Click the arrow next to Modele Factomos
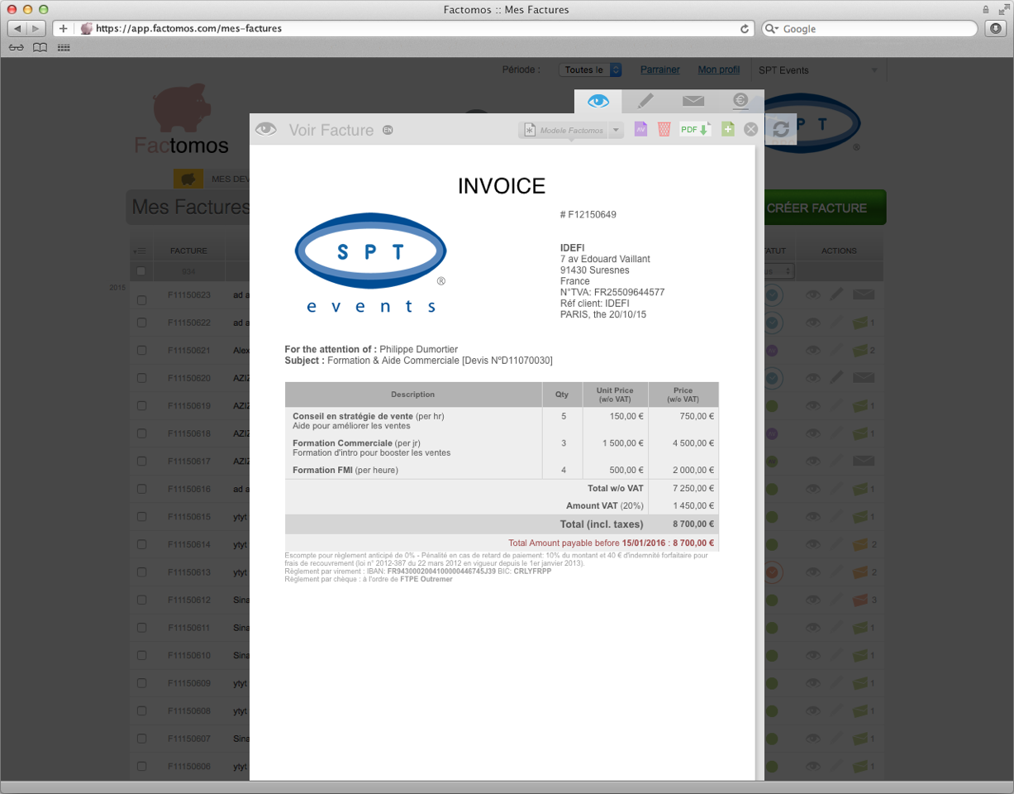This screenshot has height=794, width=1014. [x=616, y=130]
